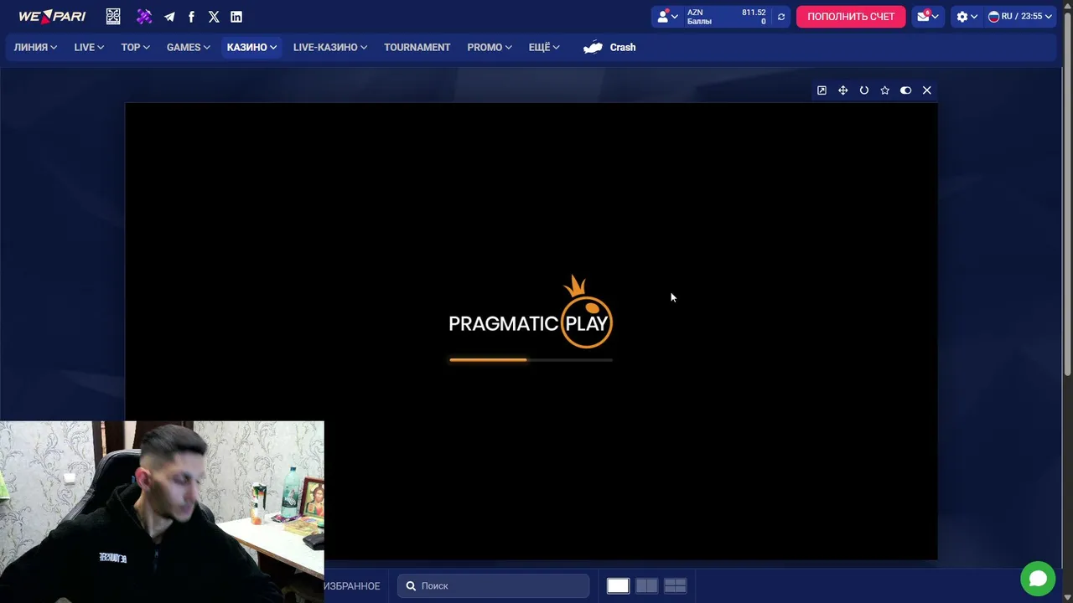Open the Telegram channel link

pyautogui.click(x=169, y=17)
